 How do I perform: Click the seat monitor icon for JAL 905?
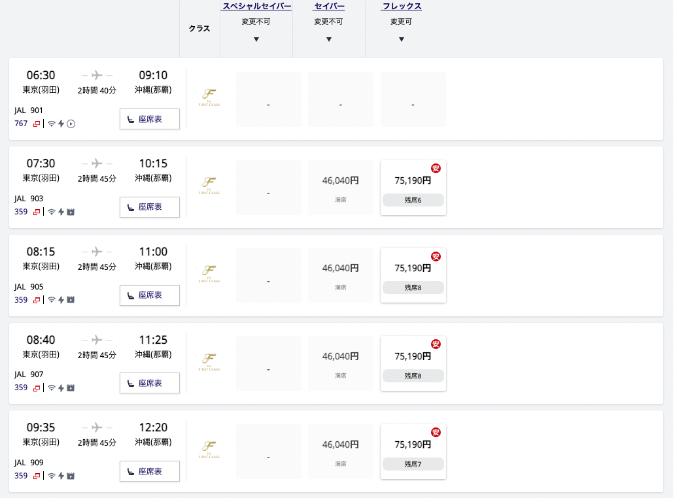click(71, 300)
